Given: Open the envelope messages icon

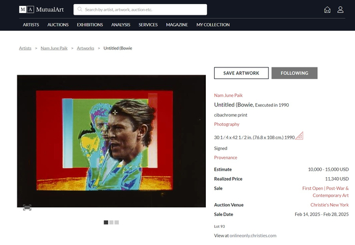Looking at the screenshot, I should pos(327,9).
